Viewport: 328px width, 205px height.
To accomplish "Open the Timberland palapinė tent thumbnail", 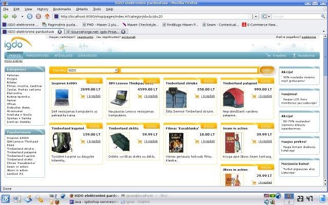I will [x=233, y=97].
